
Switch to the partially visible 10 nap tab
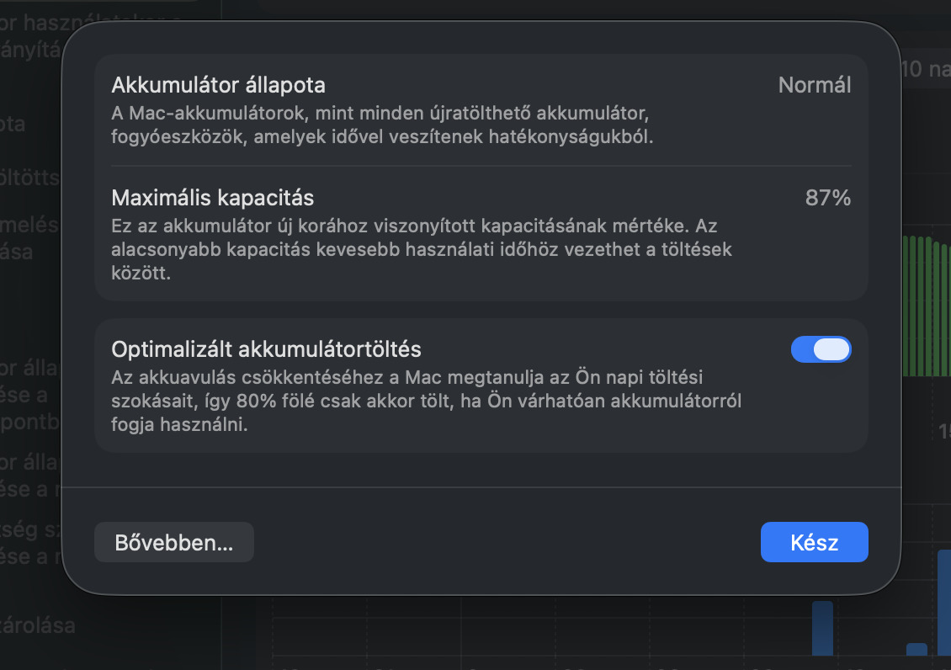click(x=924, y=69)
